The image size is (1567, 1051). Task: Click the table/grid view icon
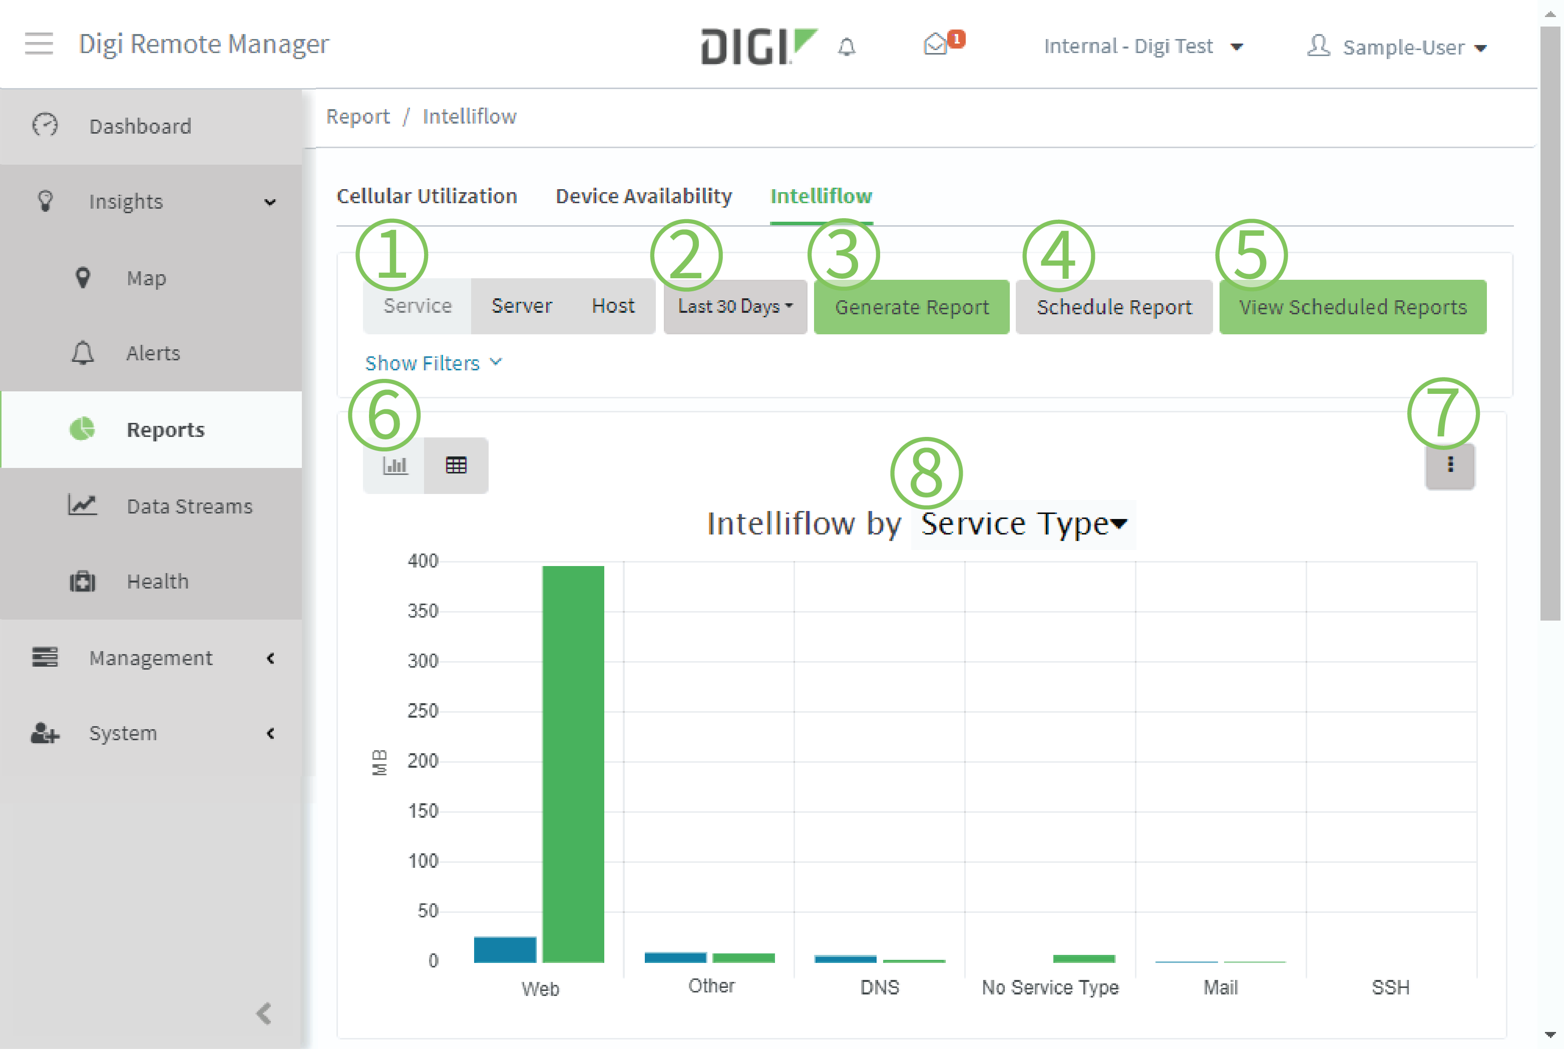(x=456, y=464)
